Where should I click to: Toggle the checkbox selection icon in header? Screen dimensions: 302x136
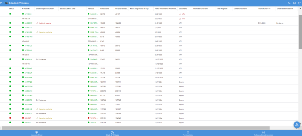point(294,3)
